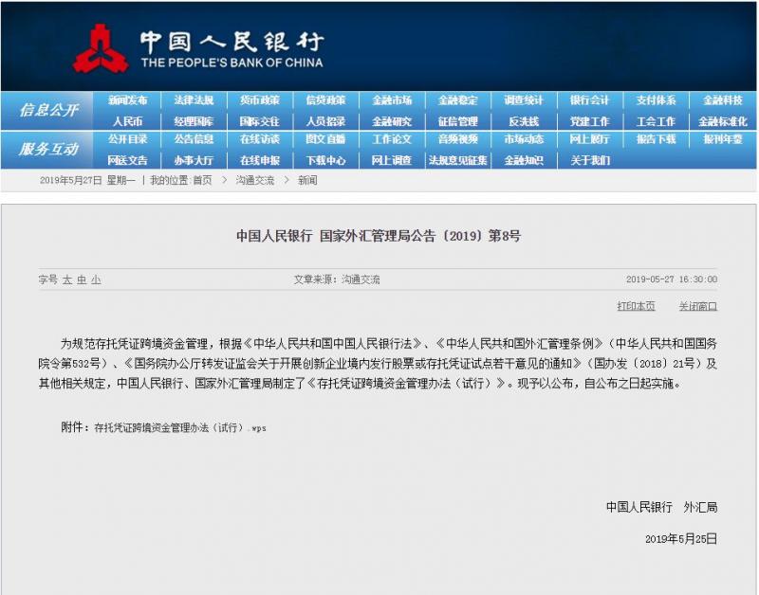Click the date 2019年5月25日
This screenshot has width=759, height=595.
coord(681,539)
